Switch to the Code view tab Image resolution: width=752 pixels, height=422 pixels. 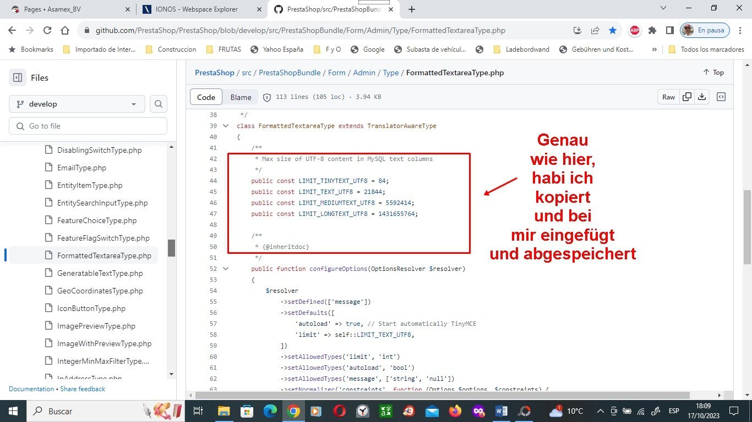(x=206, y=97)
